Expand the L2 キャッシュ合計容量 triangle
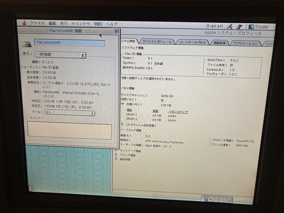This screenshot has width=284, height=213. (x=122, y=124)
